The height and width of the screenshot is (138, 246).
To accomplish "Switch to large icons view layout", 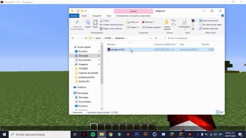I will (x=222, y=112).
